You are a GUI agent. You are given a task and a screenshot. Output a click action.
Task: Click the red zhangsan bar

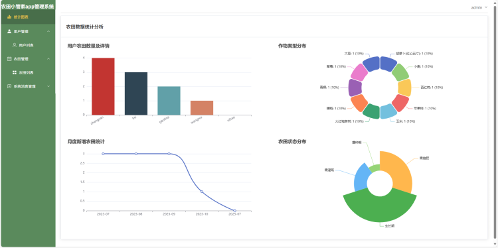coord(103,86)
